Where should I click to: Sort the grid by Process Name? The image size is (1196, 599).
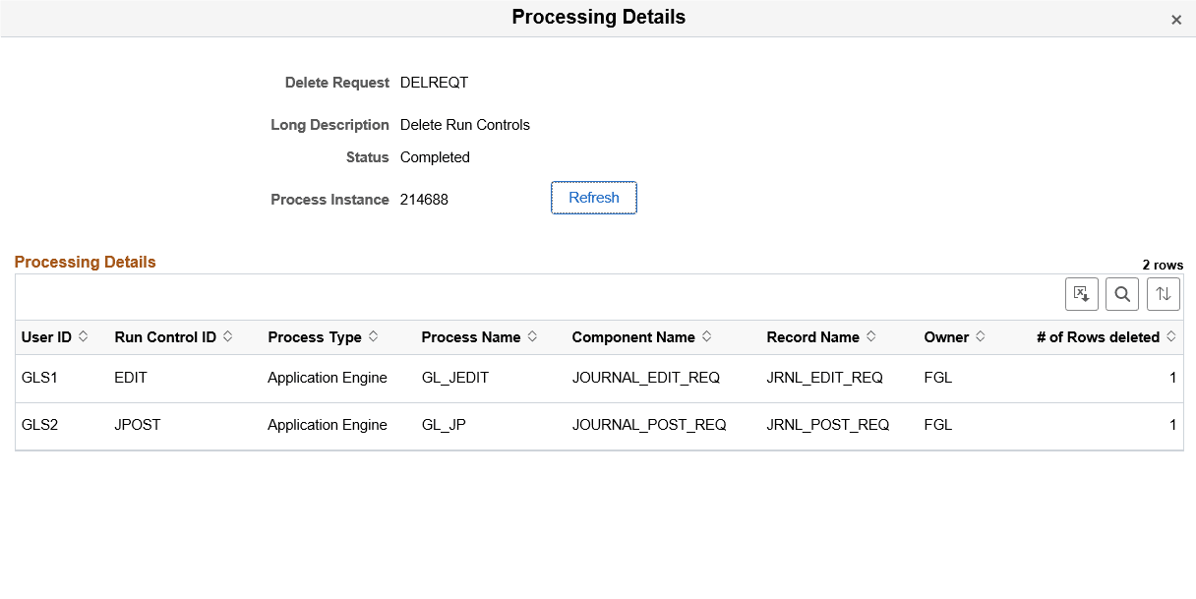pyautogui.click(x=472, y=336)
